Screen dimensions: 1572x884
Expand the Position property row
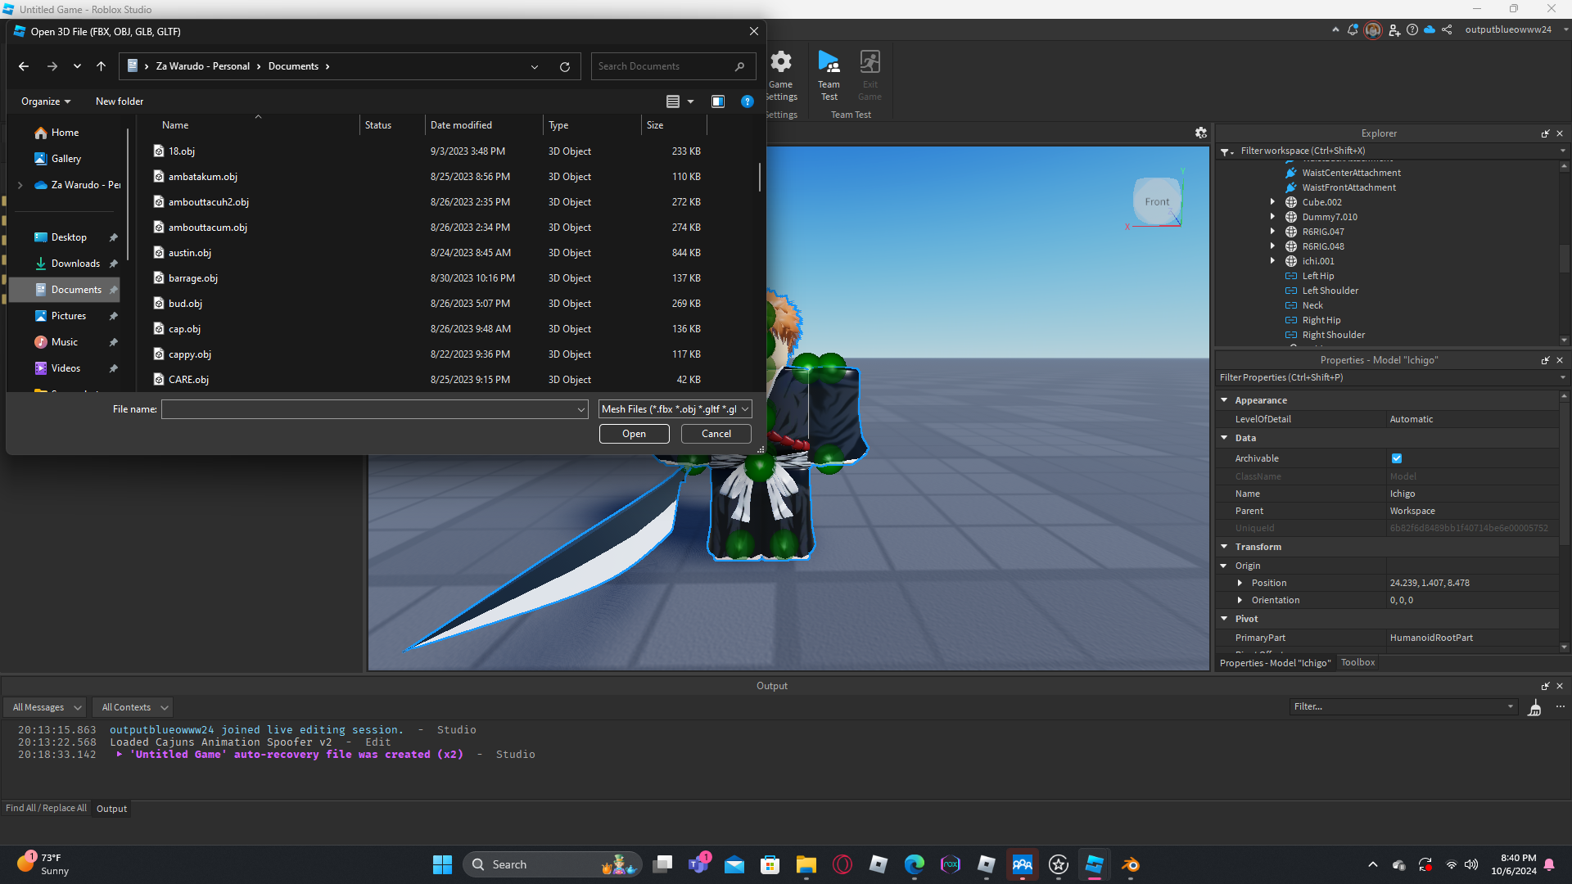[1240, 583]
